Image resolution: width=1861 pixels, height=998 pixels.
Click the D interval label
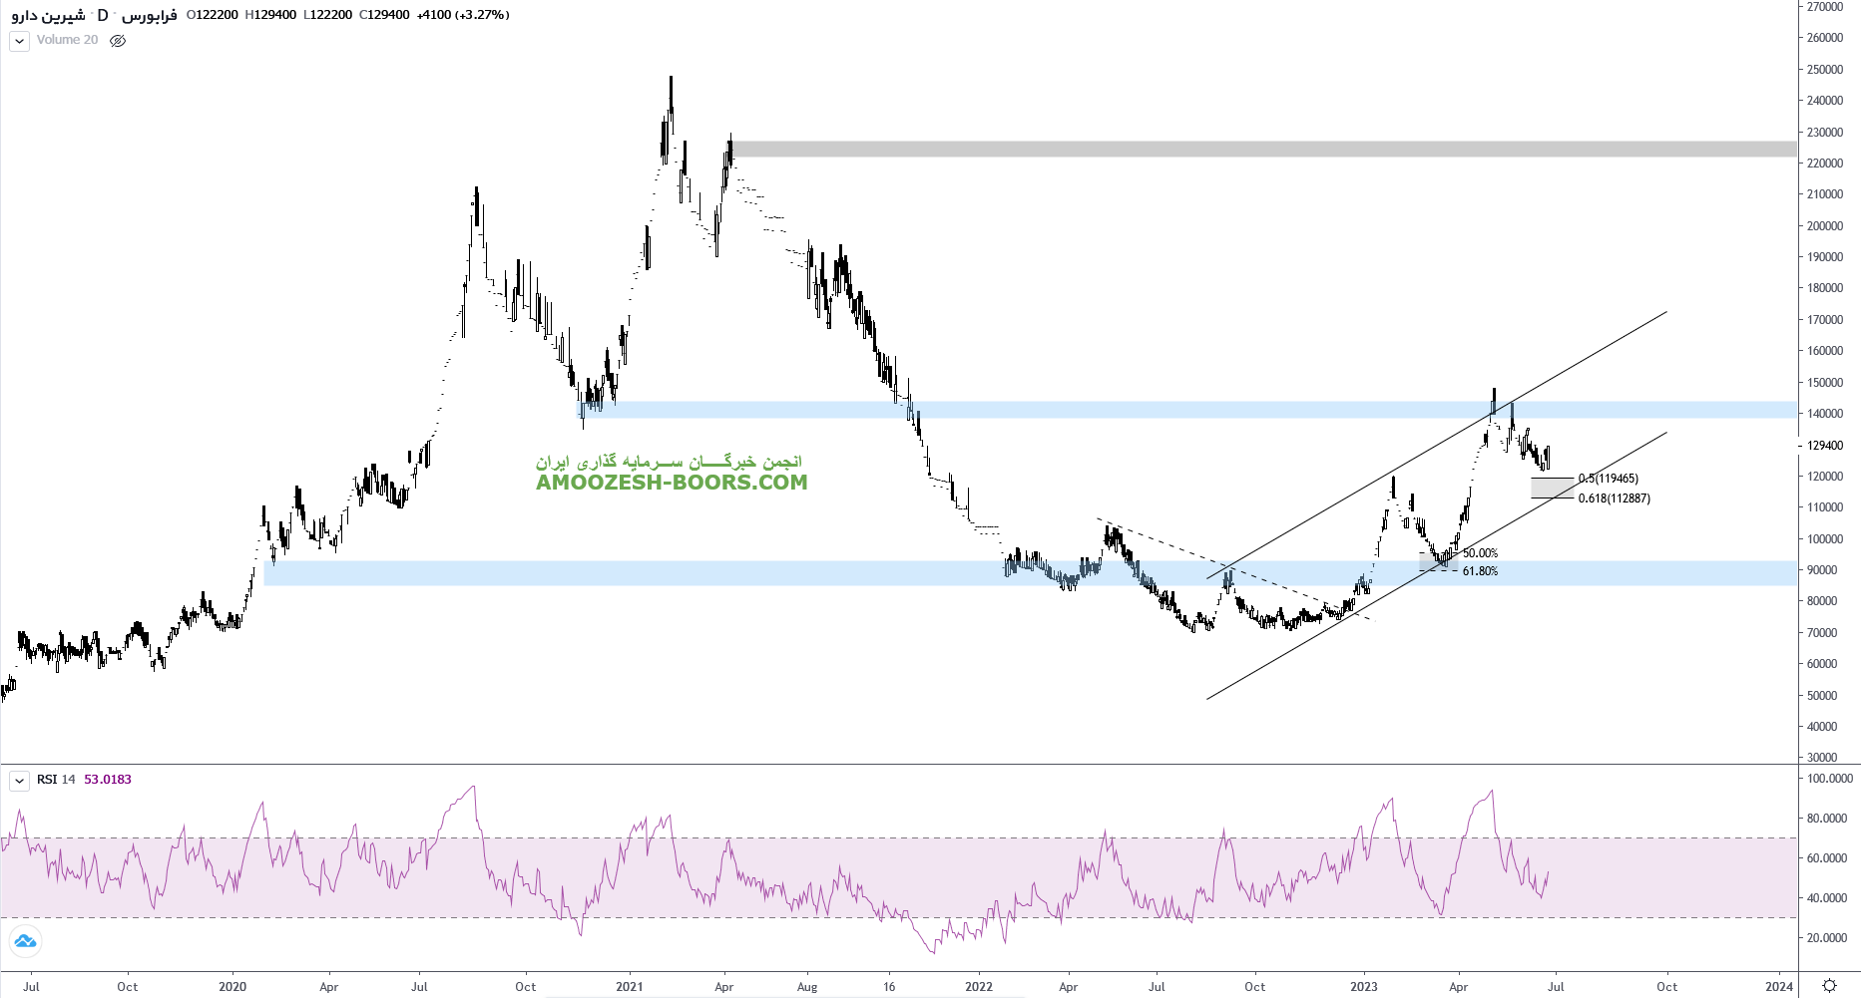[103, 15]
